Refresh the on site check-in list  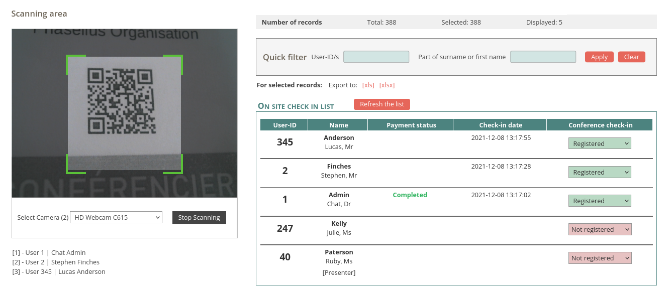pos(382,104)
